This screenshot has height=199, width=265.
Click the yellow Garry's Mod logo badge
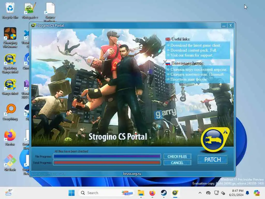215,139
